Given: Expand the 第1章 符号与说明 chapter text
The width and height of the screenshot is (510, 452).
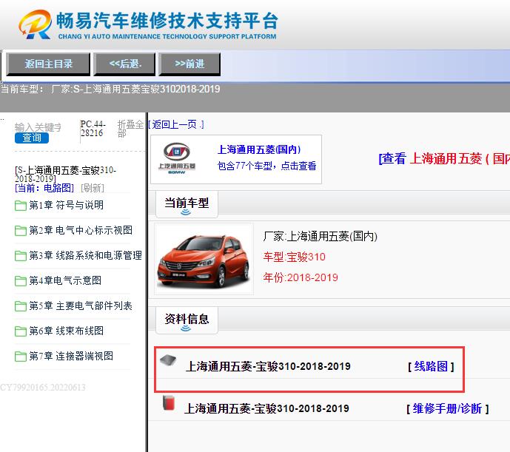Looking at the screenshot, I should click(67, 205).
